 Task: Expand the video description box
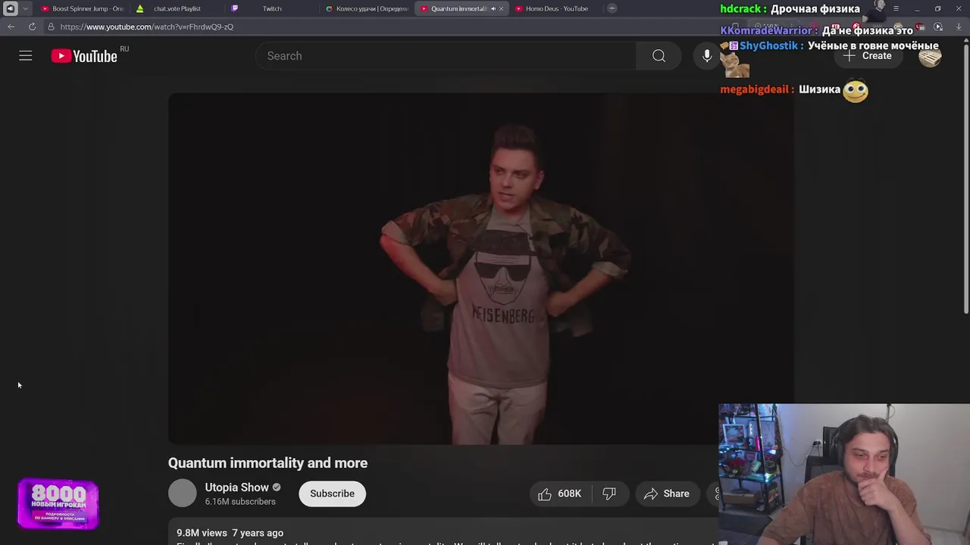tap(443, 533)
